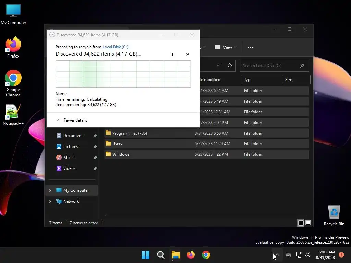Click the pin icon beside Videos
351x263 pixels.
pyautogui.click(x=95, y=168)
